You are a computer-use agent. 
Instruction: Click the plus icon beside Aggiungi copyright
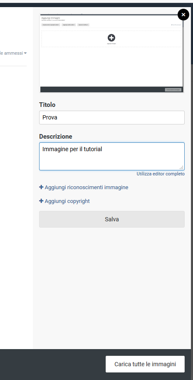(41, 201)
